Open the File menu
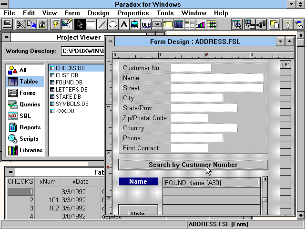This screenshot has height=229, width=305. point(10,13)
